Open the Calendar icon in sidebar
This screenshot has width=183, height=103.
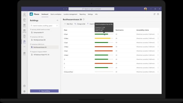[x=24, y=31]
